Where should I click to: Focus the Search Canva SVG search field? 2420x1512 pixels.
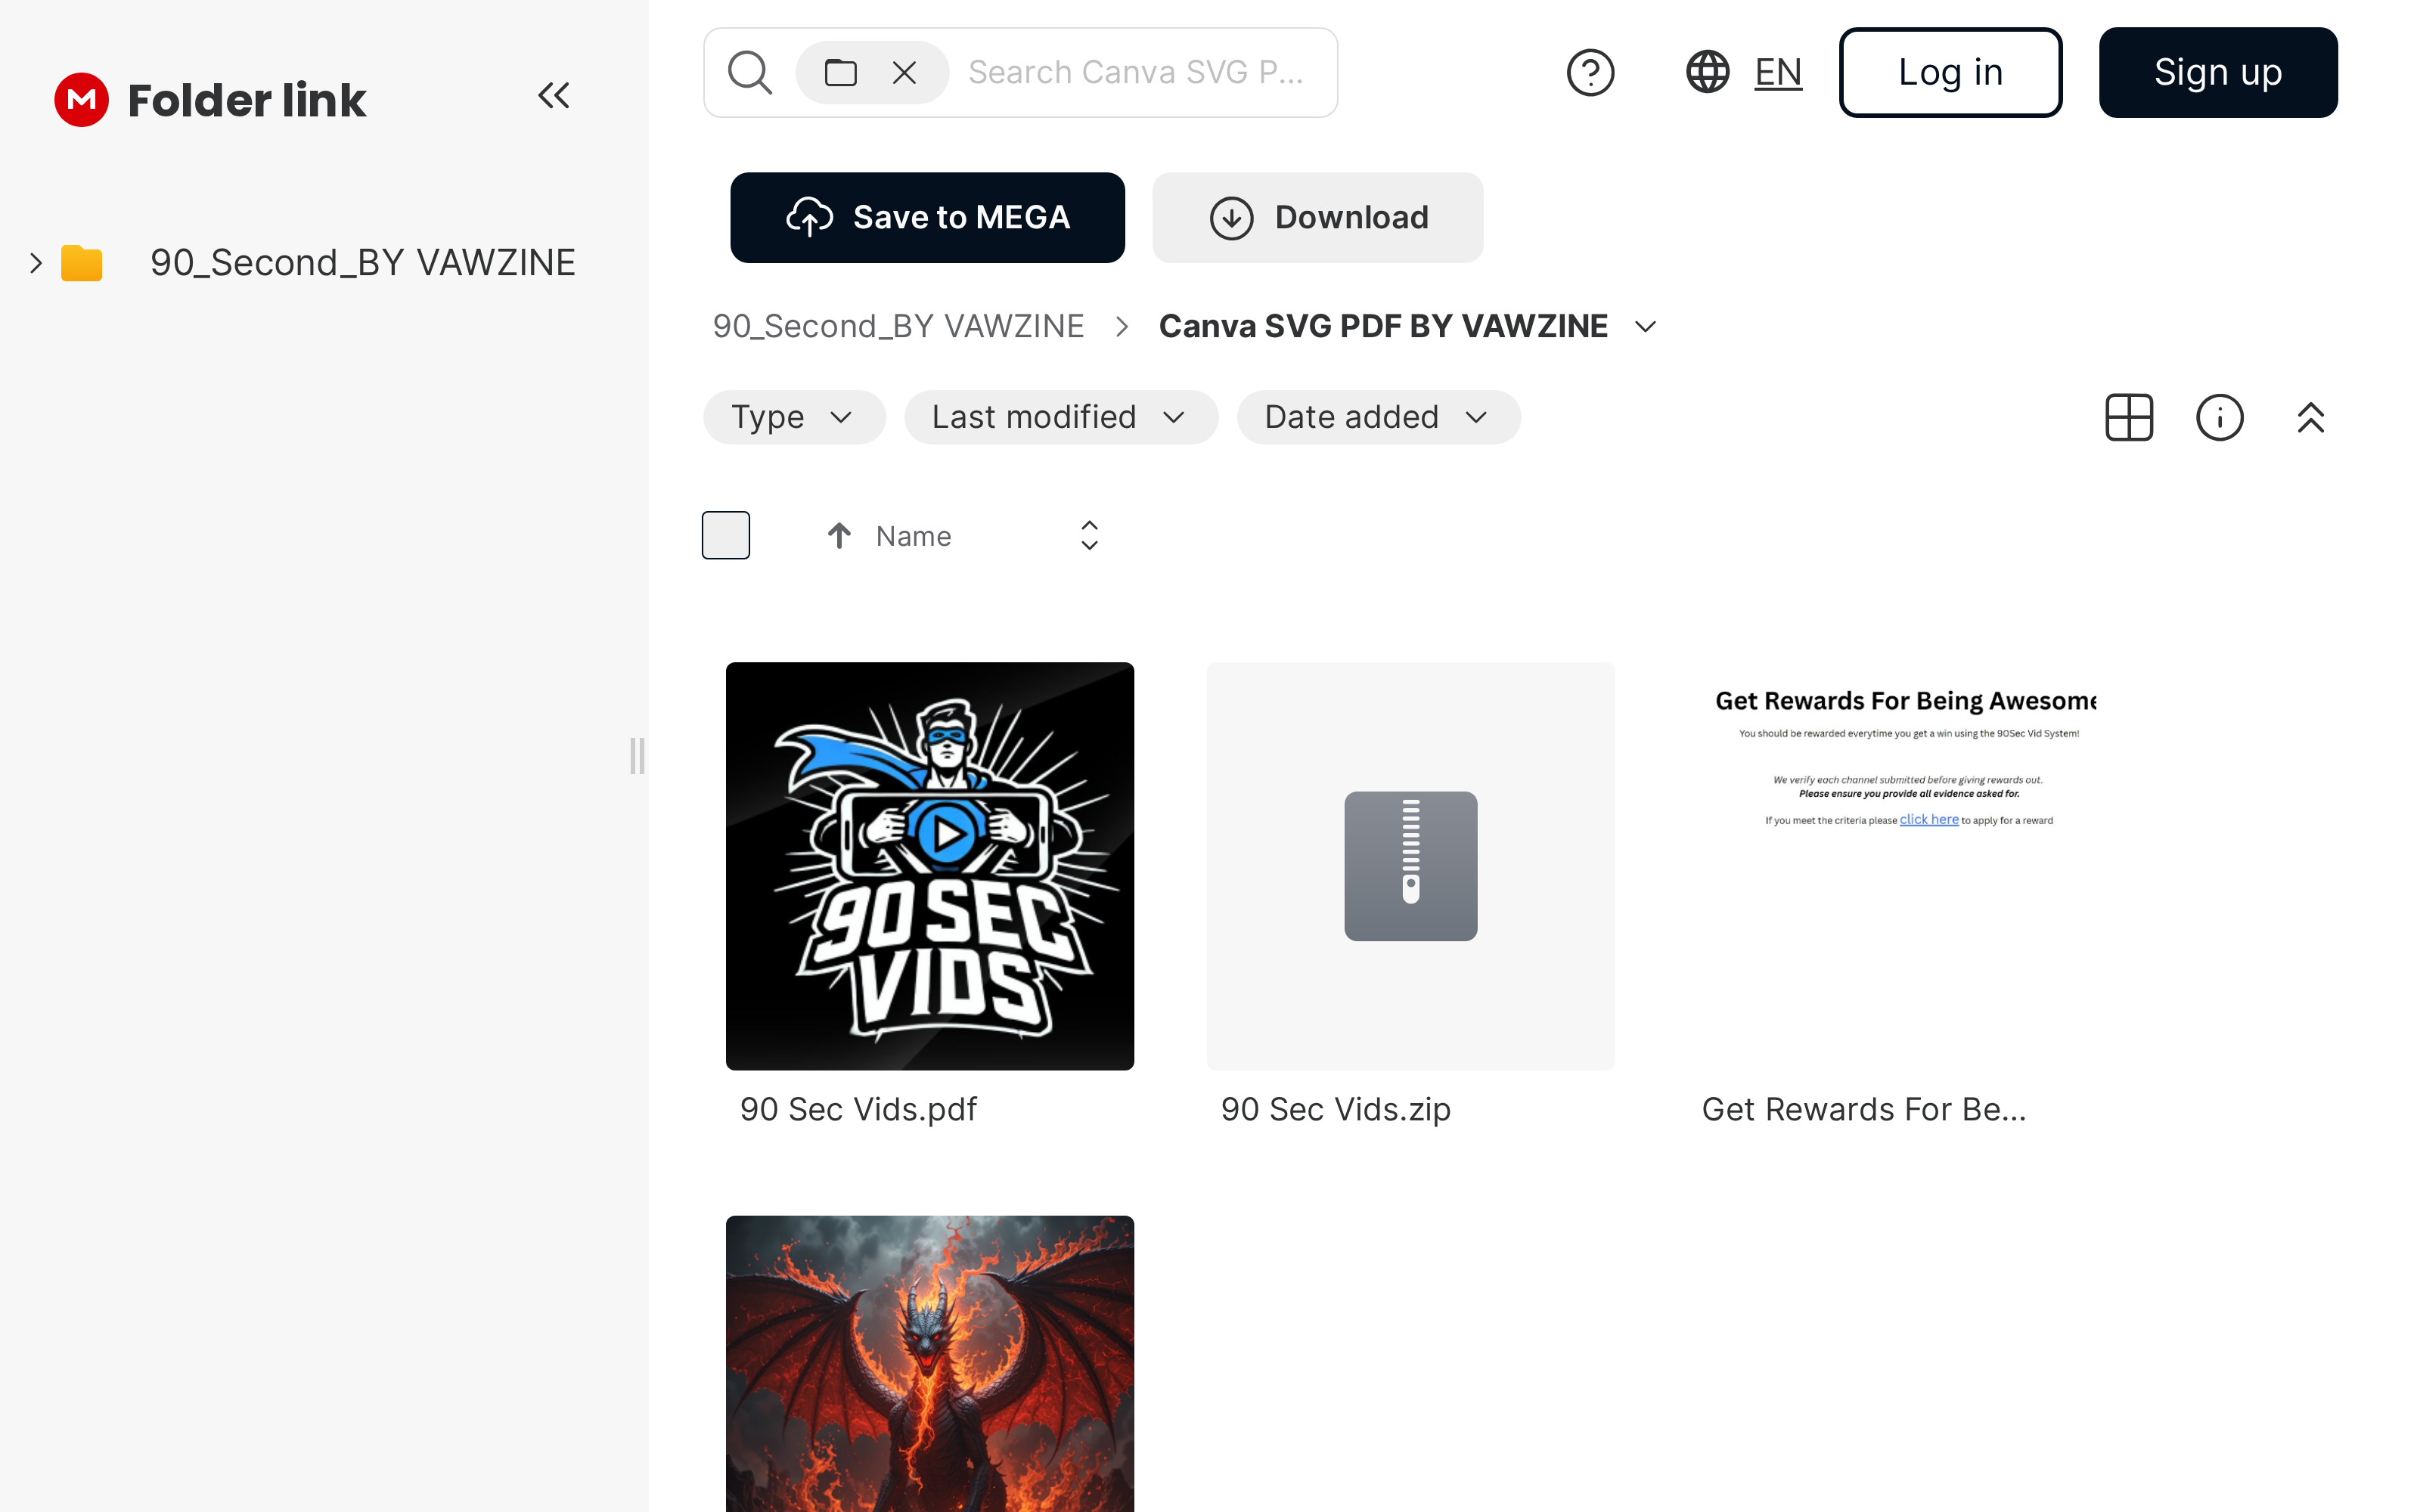click(x=1136, y=72)
